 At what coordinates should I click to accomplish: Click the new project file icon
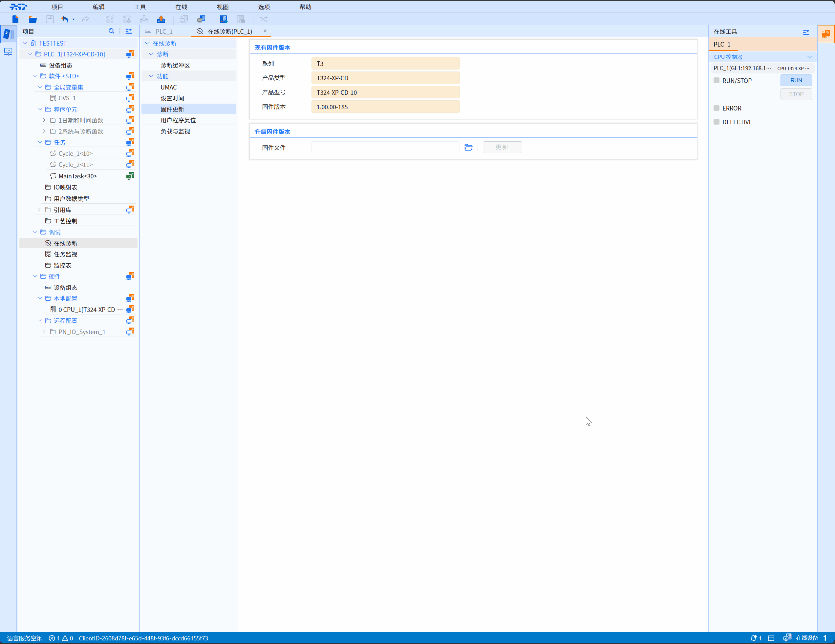(15, 19)
